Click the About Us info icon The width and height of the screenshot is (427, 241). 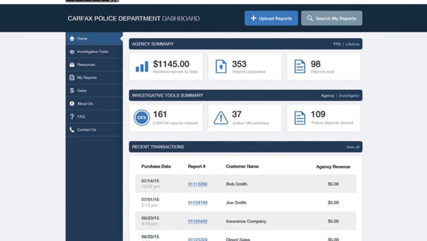tap(72, 104)
